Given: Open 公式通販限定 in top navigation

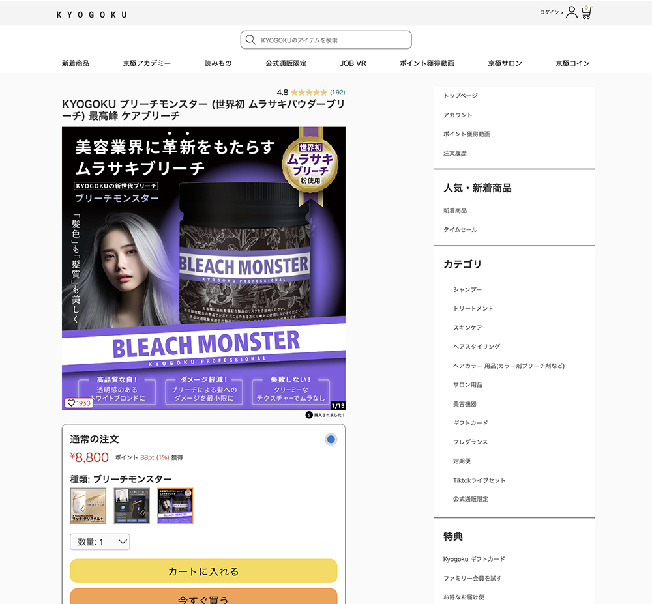Looking at the screenshot, I should point(286,63).
